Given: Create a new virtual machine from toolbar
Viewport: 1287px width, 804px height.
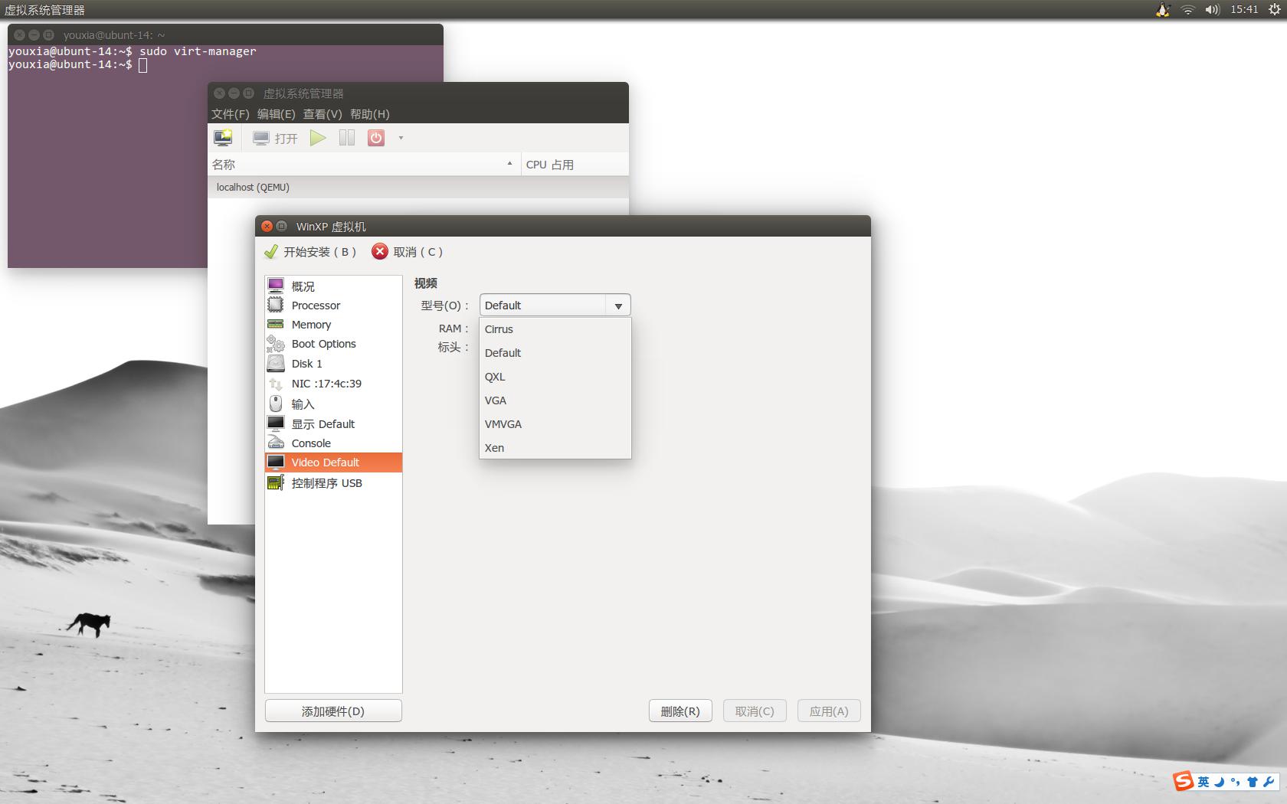Looking at the screenshot, I should point(222,138).
